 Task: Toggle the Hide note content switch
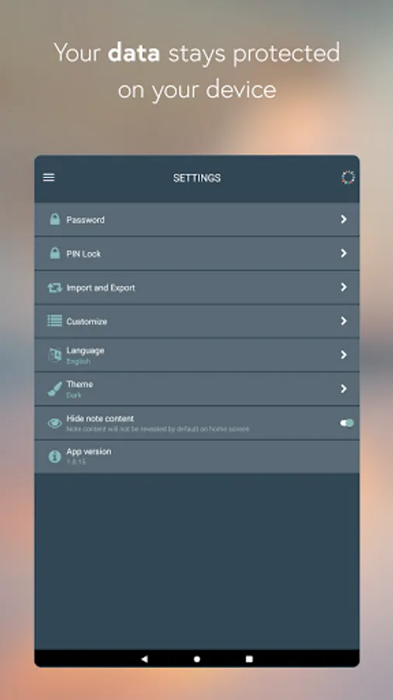click(347, 423)
